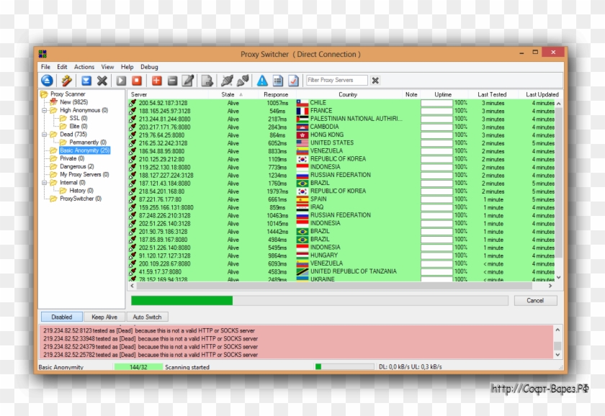Sort by the Uptime column header
Screen dimensions: 605x416
(x=443, y=94)
